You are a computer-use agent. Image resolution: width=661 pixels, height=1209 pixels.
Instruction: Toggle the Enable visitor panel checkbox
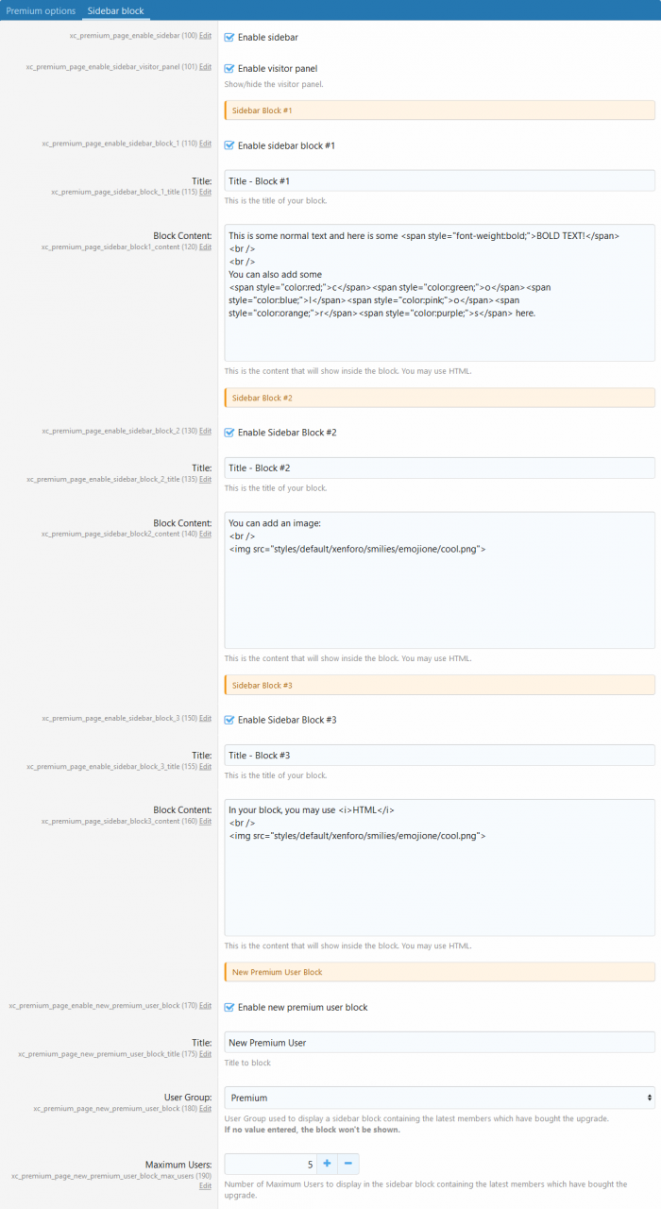tap(229, 68)
